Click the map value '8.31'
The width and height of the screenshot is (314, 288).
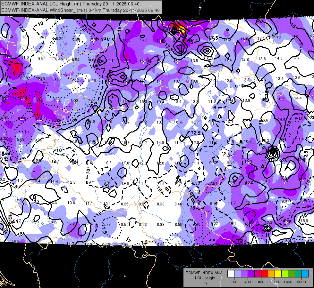coord(107,183)
